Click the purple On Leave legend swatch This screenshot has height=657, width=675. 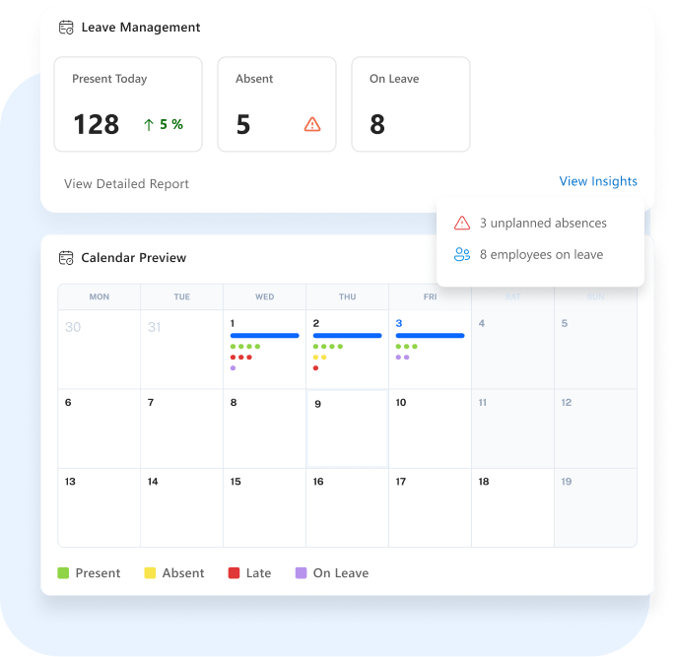301,573
